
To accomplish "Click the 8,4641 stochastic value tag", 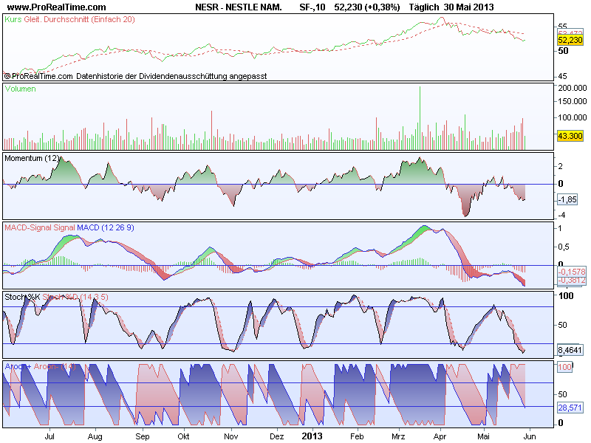I will pyautogui.click(x=570, y=350).
